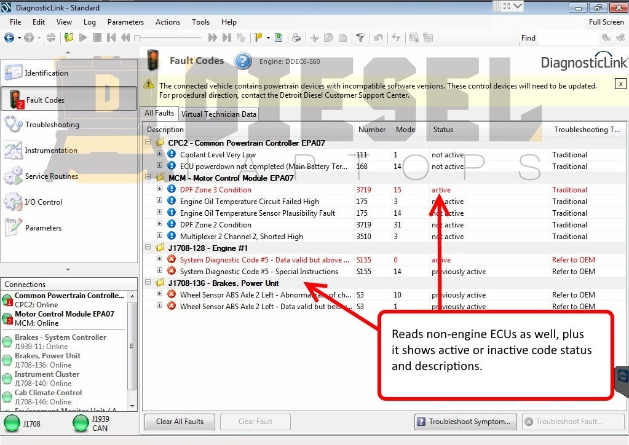Click the yellow flag marker icon
The width and height of the screenshot is (629, 445).
[258, 37]
